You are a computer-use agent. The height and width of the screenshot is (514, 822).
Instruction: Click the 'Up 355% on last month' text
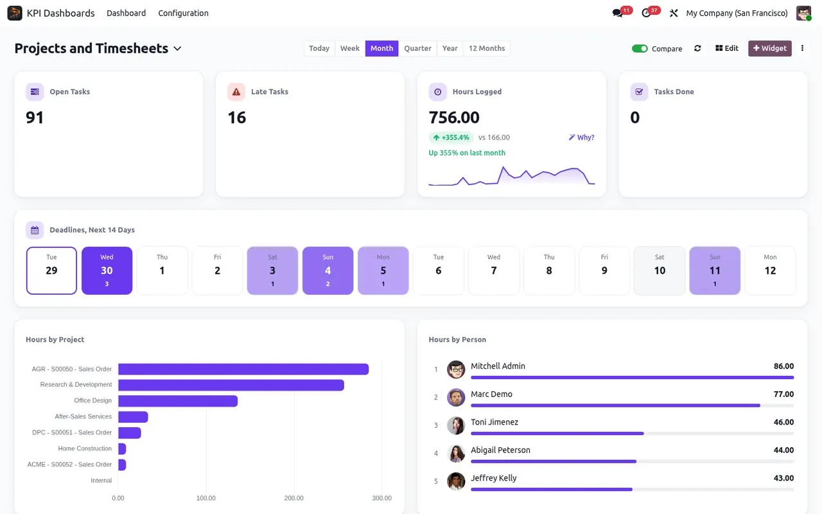[x=467, y=153]
